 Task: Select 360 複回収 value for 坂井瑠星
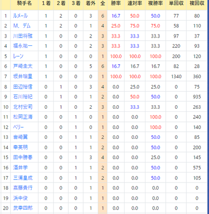point(197,76)
